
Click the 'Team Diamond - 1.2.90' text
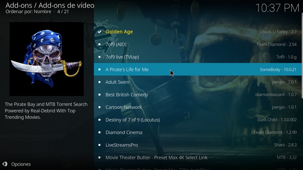point(275,132)
